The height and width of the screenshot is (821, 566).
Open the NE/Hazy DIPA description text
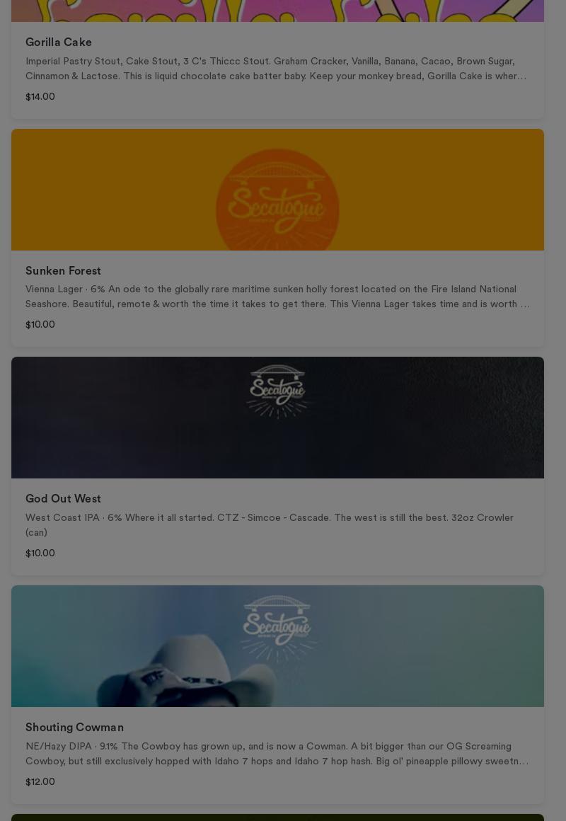[x=277, y=754]
